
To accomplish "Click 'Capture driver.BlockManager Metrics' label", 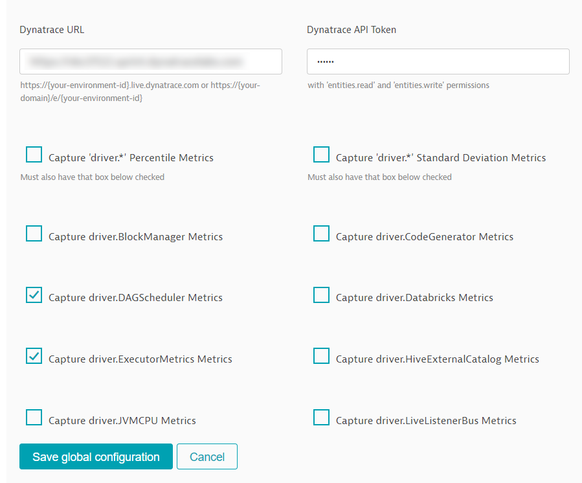I will (135, 237).
